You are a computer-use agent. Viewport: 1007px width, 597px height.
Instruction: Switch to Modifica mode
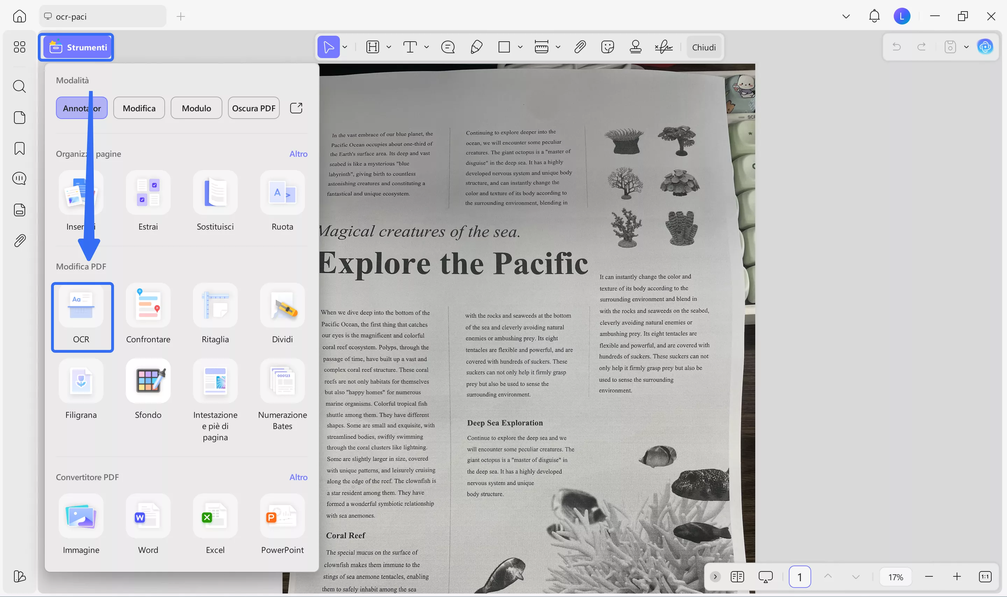(x=139, y=108)
